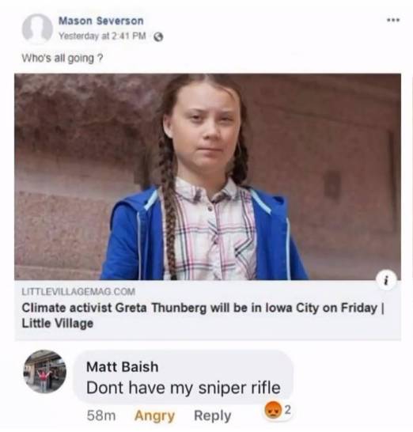View reaction count next to angry emoji
This screenshot has height=432, width=413.
click(287, 410)
